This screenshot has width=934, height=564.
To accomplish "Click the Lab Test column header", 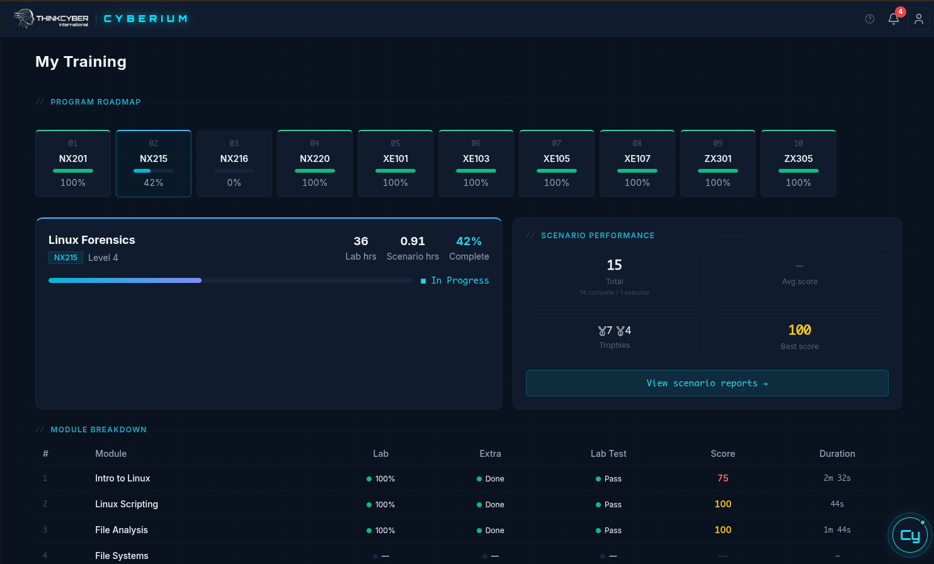I will (x=608, y=454).
